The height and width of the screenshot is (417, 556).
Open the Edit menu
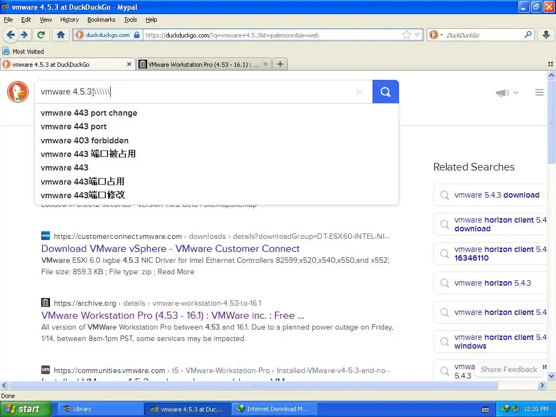[x=26, y=20]
